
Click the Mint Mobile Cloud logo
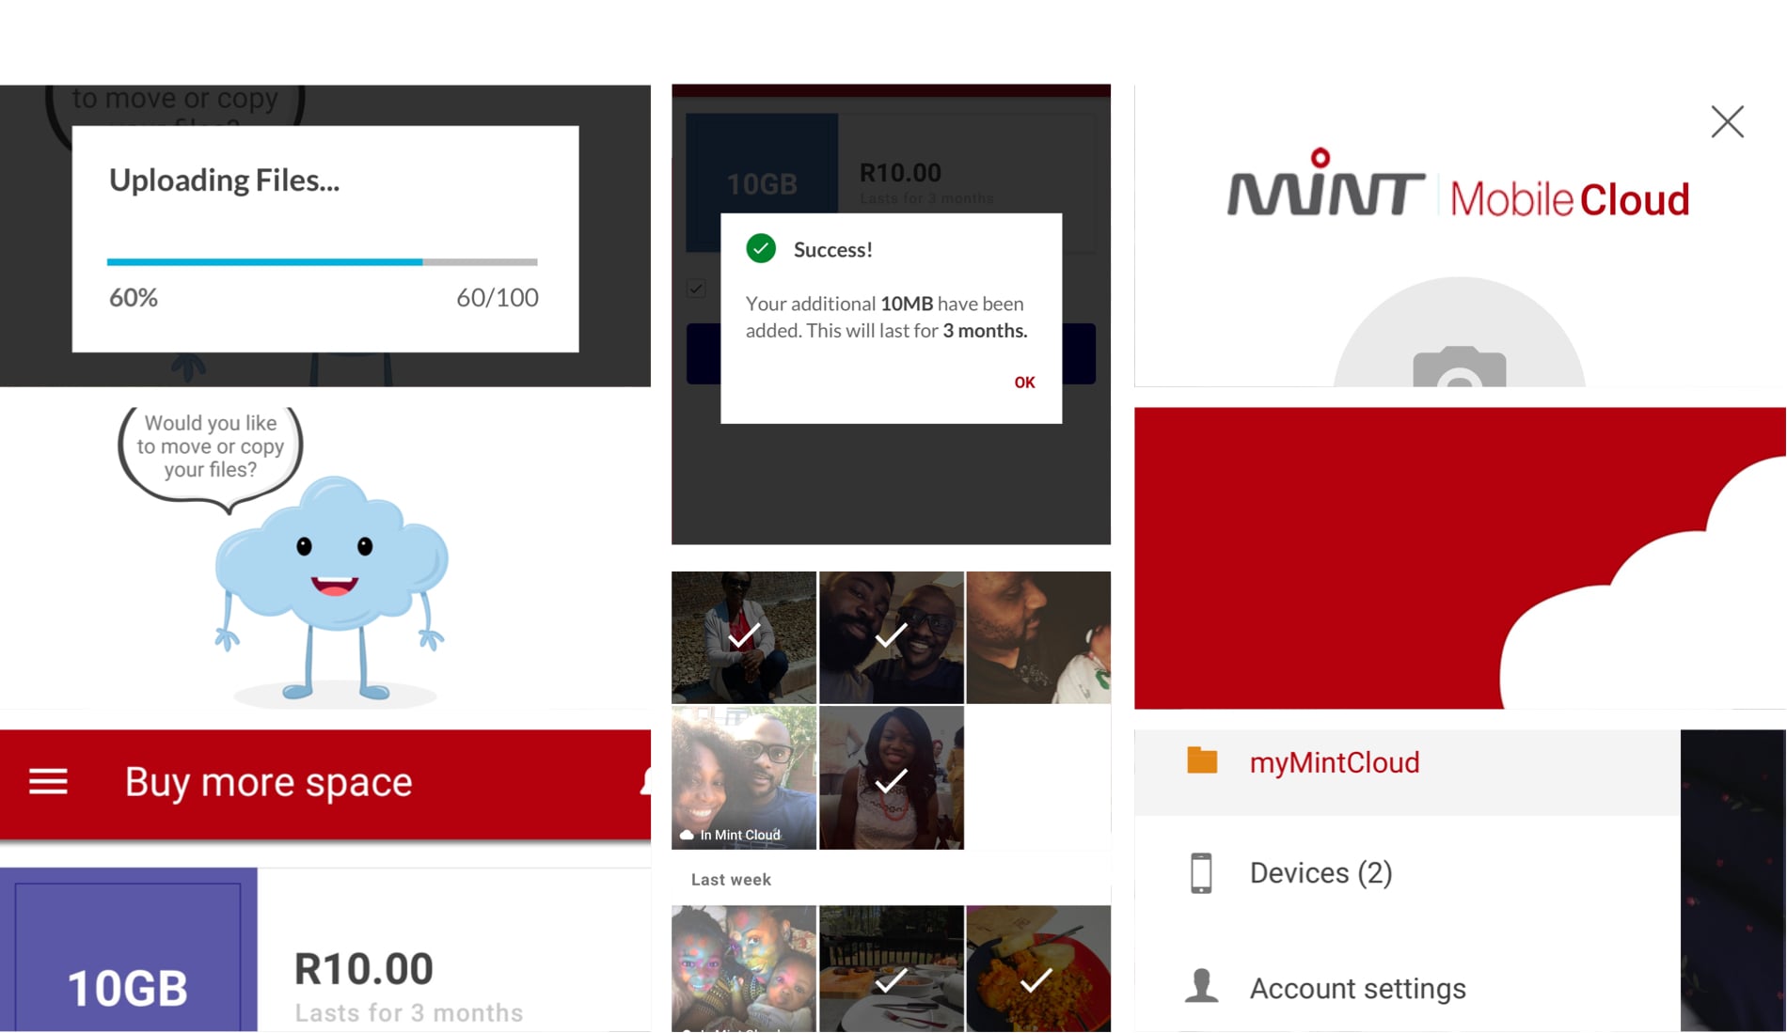(x=1458, y=184)
